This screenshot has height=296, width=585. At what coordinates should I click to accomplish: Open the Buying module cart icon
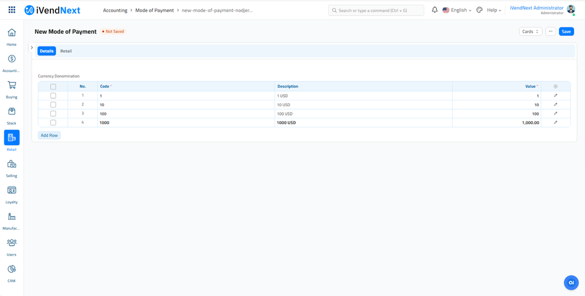[x=11, y=86]
